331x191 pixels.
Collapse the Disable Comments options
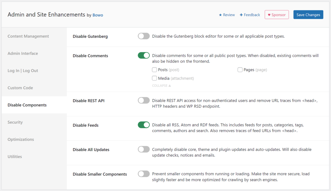162,85
